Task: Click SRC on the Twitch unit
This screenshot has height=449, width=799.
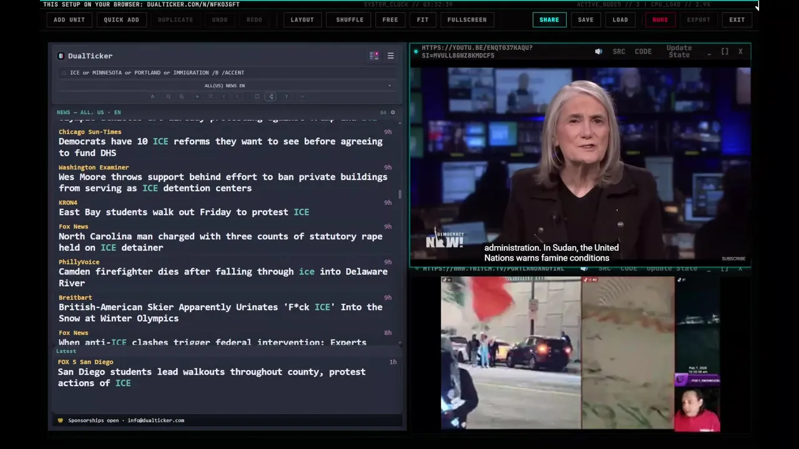Action: click(604, 269)
